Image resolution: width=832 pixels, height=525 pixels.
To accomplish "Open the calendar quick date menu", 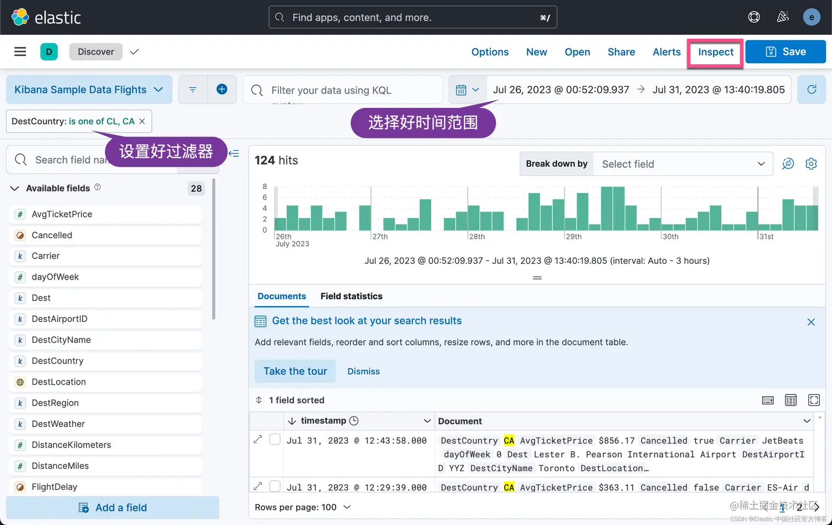I will coord(468,90).
